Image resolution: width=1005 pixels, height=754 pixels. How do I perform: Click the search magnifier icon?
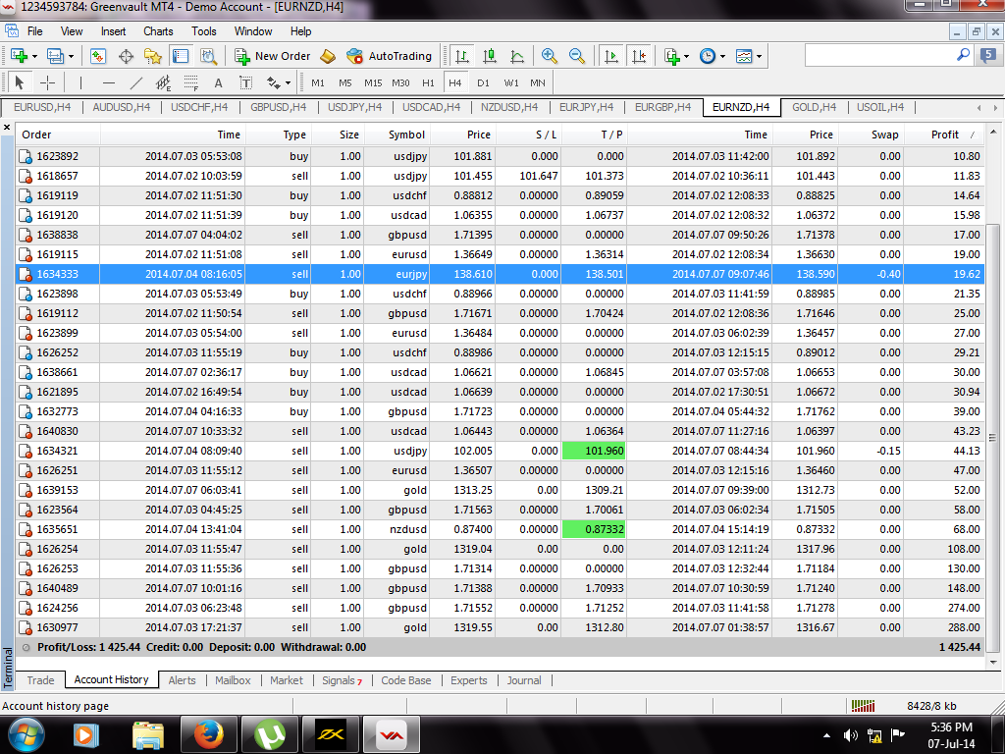tap(963, 55)
